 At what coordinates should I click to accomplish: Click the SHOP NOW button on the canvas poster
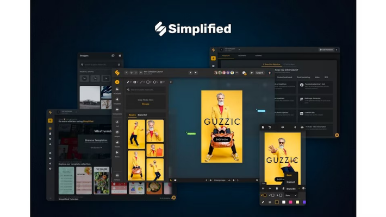222,139
